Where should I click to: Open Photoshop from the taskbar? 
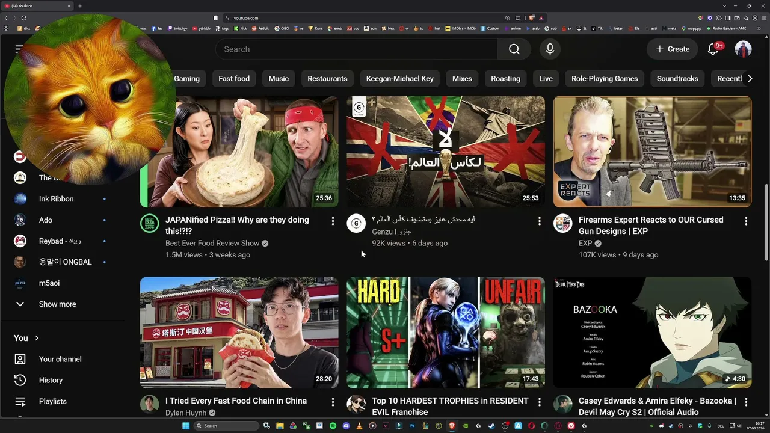coord(413,426)
